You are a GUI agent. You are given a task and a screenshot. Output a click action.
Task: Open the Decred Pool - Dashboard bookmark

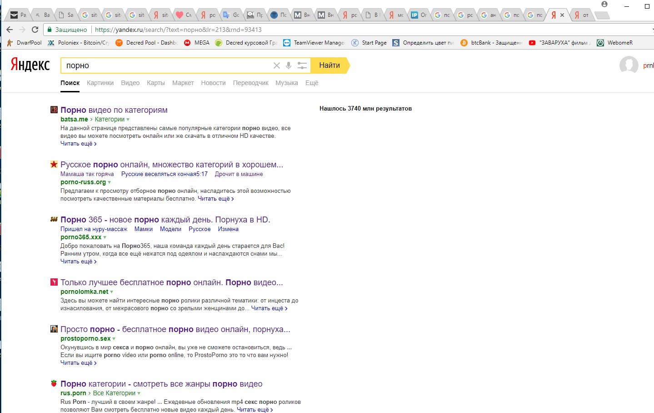pyautogui.click(x=146, y=43)
